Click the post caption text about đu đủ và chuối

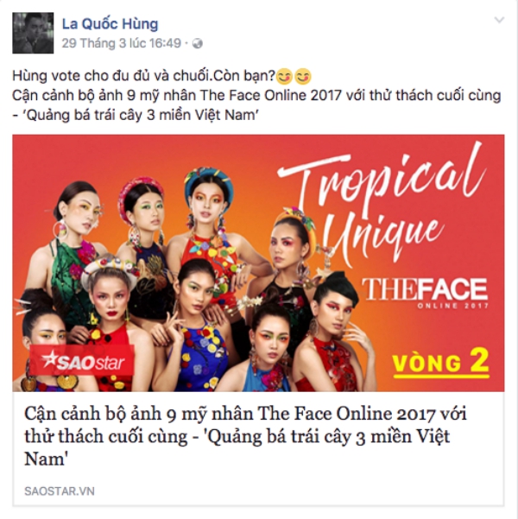point(144,76)
